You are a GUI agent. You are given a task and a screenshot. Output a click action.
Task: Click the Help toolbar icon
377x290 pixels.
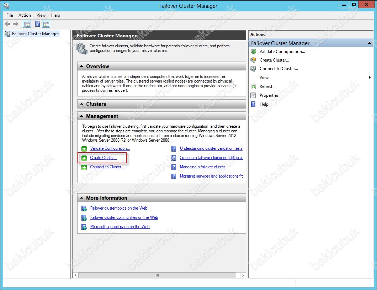pyautogui.click(x=37, y=24)
